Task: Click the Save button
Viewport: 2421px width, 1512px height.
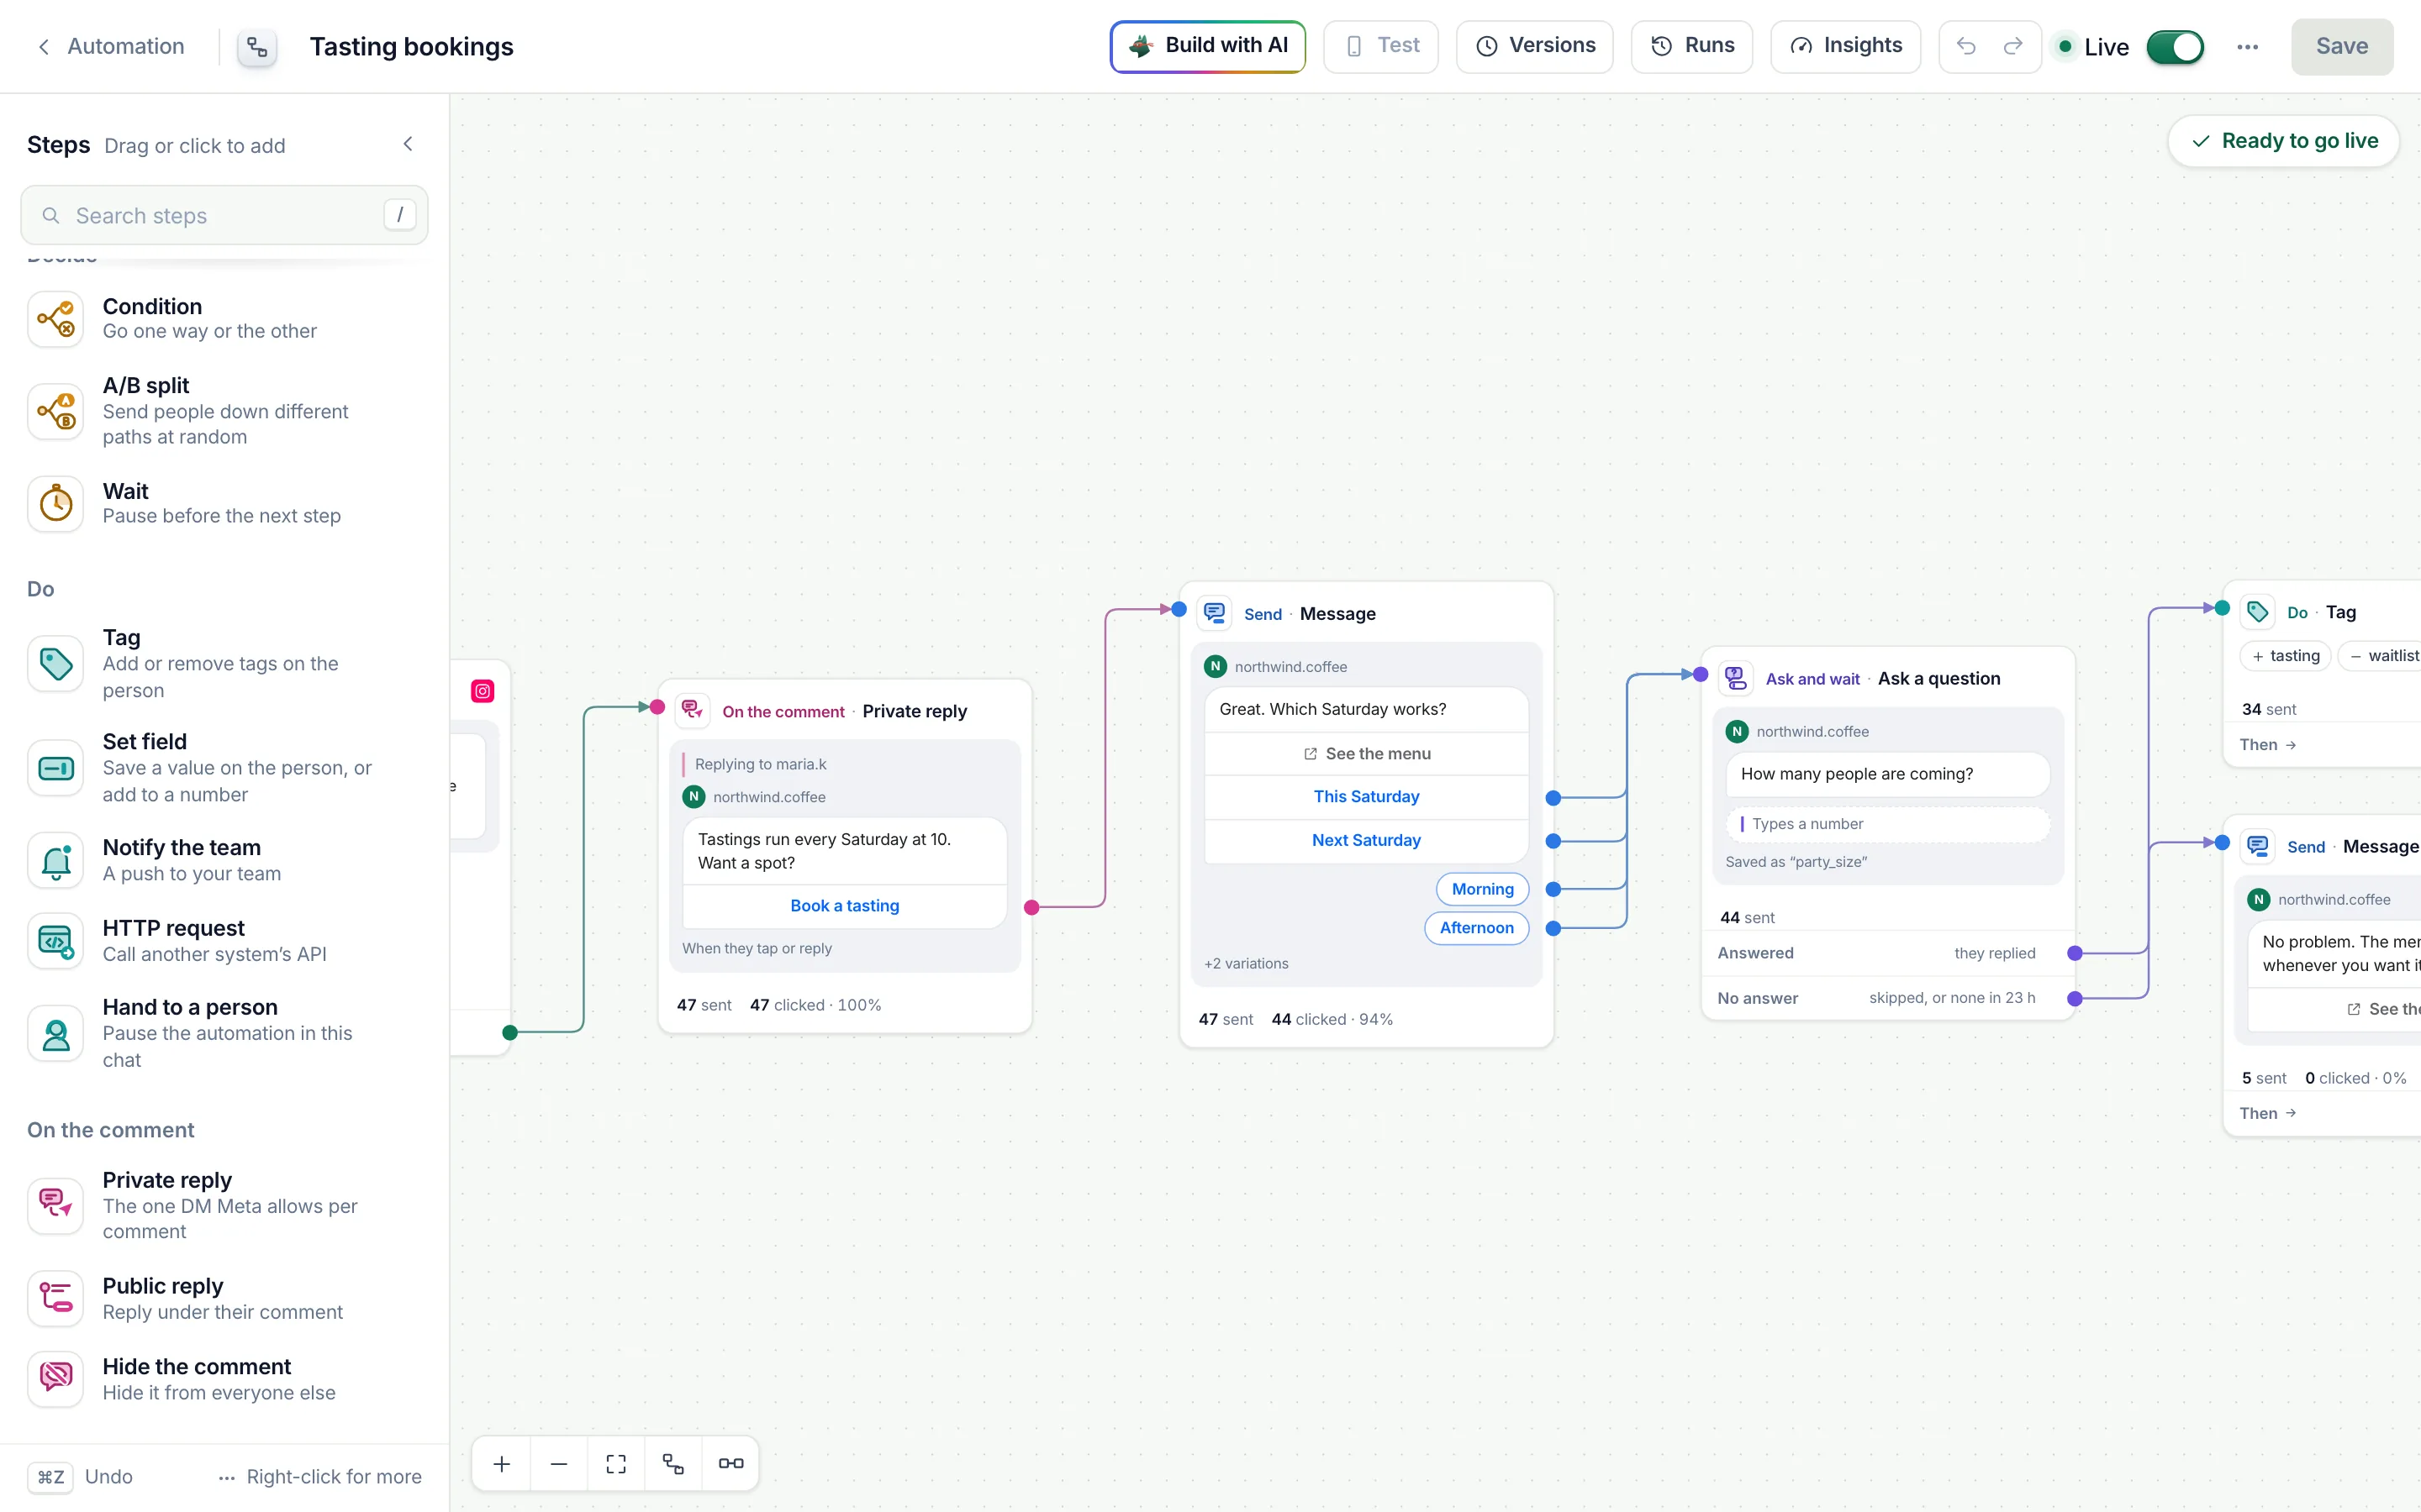Action: [2342, 46]
